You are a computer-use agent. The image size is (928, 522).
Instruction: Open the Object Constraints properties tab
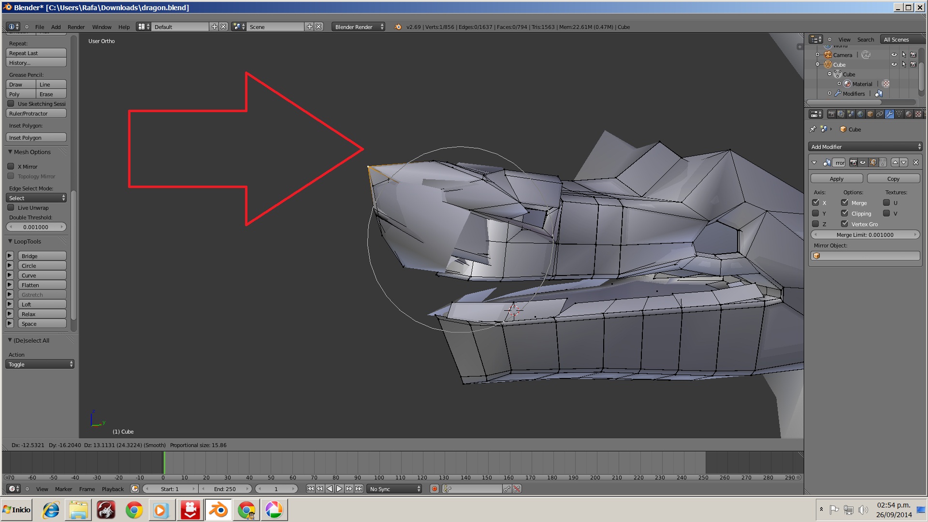click(x=880, y=114)
